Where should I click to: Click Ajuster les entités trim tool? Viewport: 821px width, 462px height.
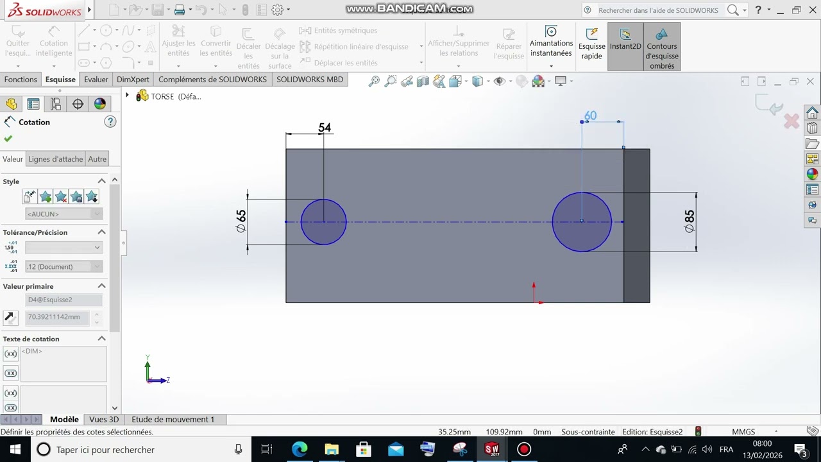178,42
